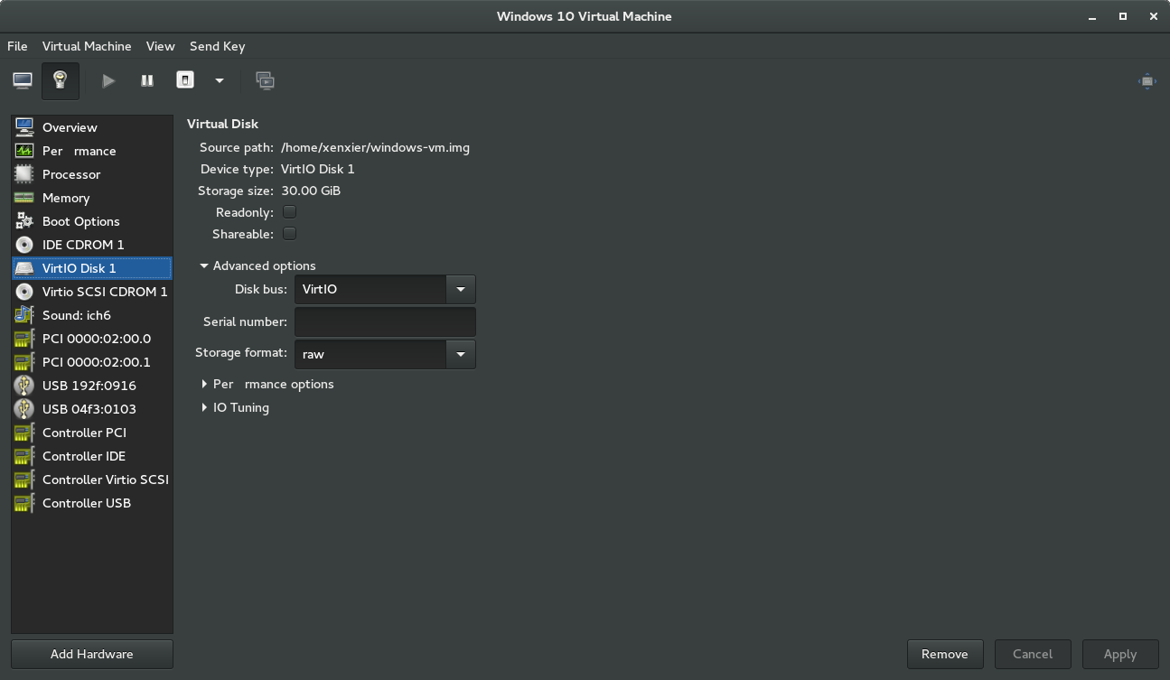Minimize the Windows 10 Virtual Machine window
The image size is (1170, 680).
[x=1094, y=16]
